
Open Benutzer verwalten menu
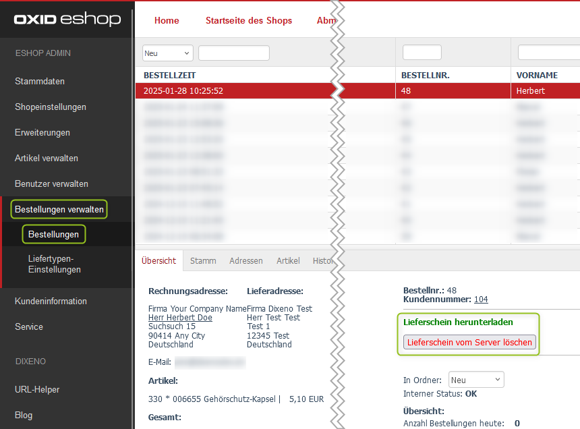pyautogui.click(x=51, y=183)
